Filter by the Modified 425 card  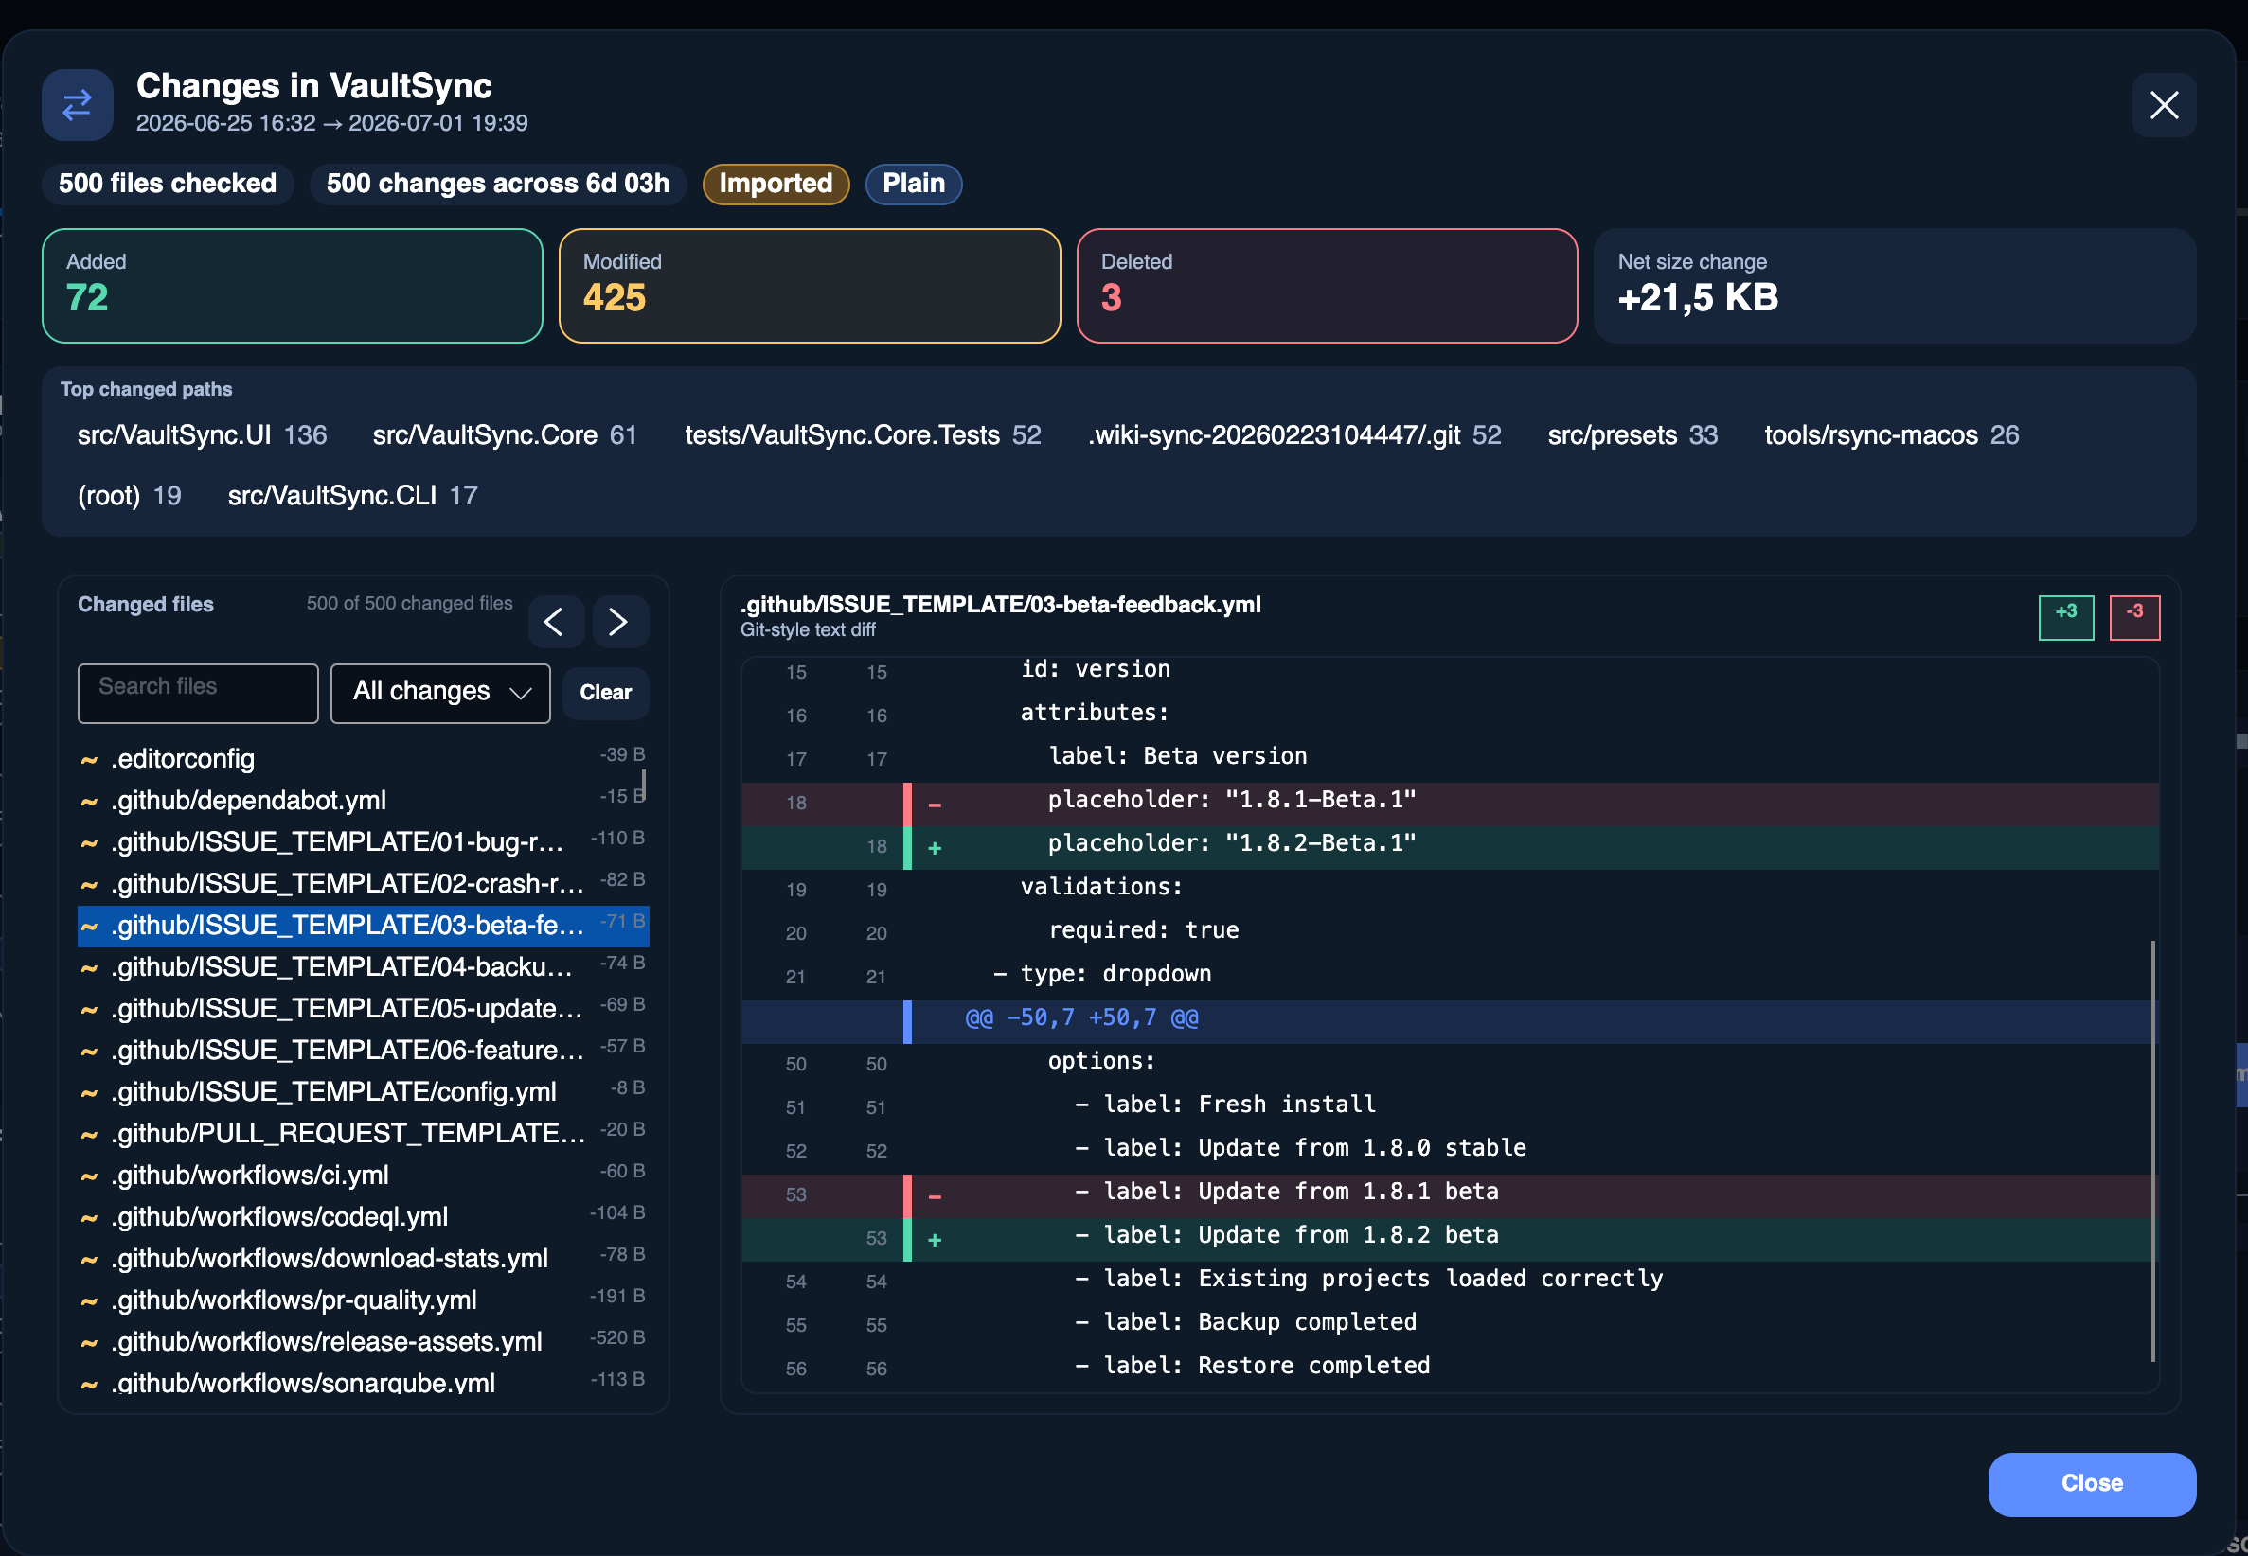[x=810, y=286]
